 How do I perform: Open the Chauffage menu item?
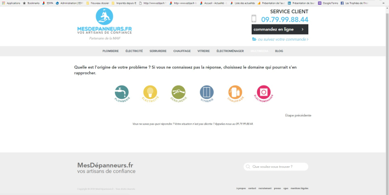(x=182, y=51)
